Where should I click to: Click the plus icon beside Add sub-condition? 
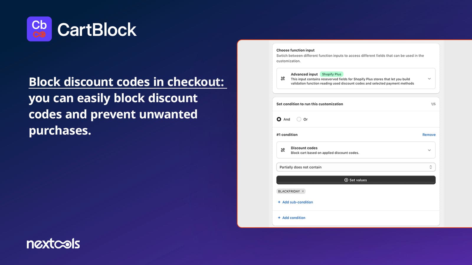[x=279, y=202]
